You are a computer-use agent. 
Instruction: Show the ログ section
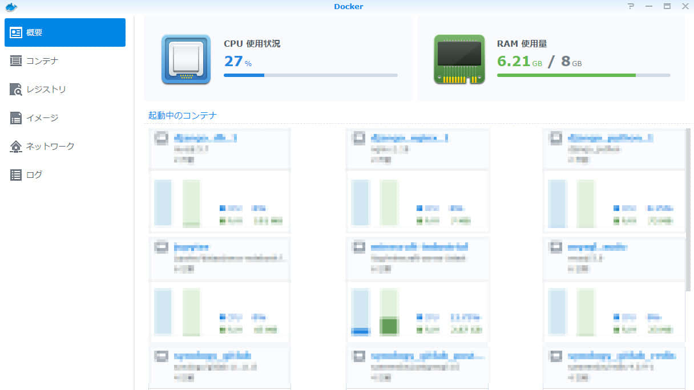point(65,175)
